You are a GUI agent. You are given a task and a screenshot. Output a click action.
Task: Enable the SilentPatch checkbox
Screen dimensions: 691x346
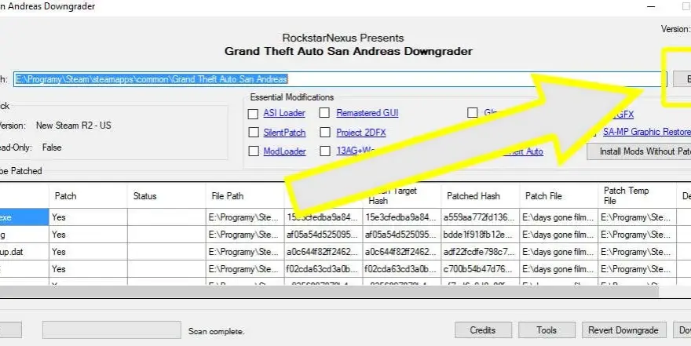(253, 133)
